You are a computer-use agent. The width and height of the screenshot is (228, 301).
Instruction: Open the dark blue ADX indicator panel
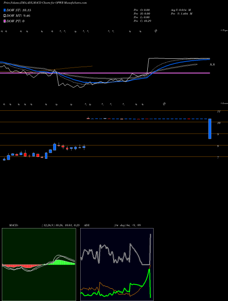coord(117,265)
